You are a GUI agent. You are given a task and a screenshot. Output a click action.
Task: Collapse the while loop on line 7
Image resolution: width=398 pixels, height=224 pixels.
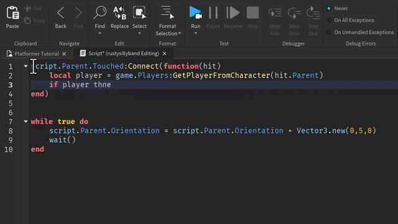[25, 122]
